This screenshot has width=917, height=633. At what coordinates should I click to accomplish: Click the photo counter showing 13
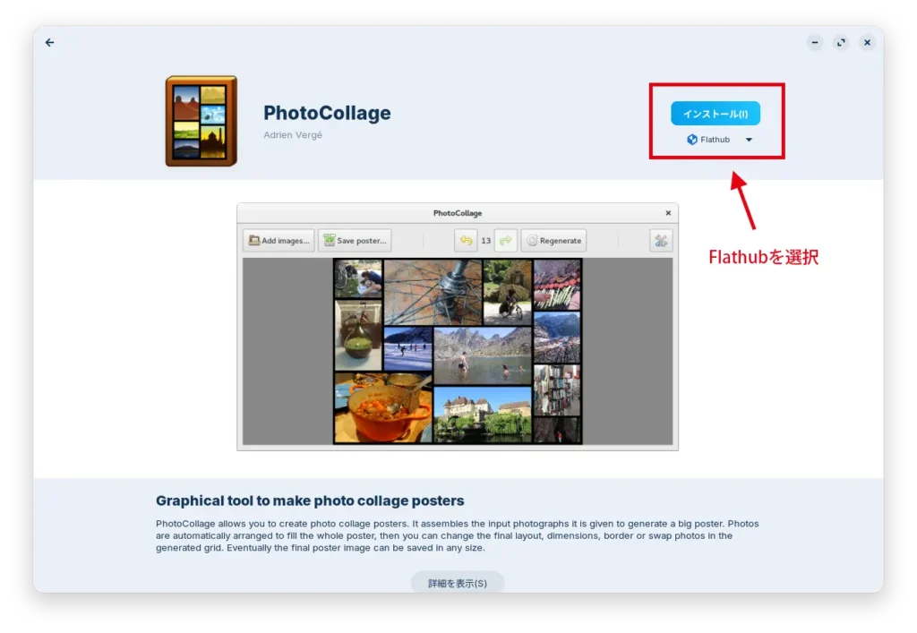tap(485, 240)
